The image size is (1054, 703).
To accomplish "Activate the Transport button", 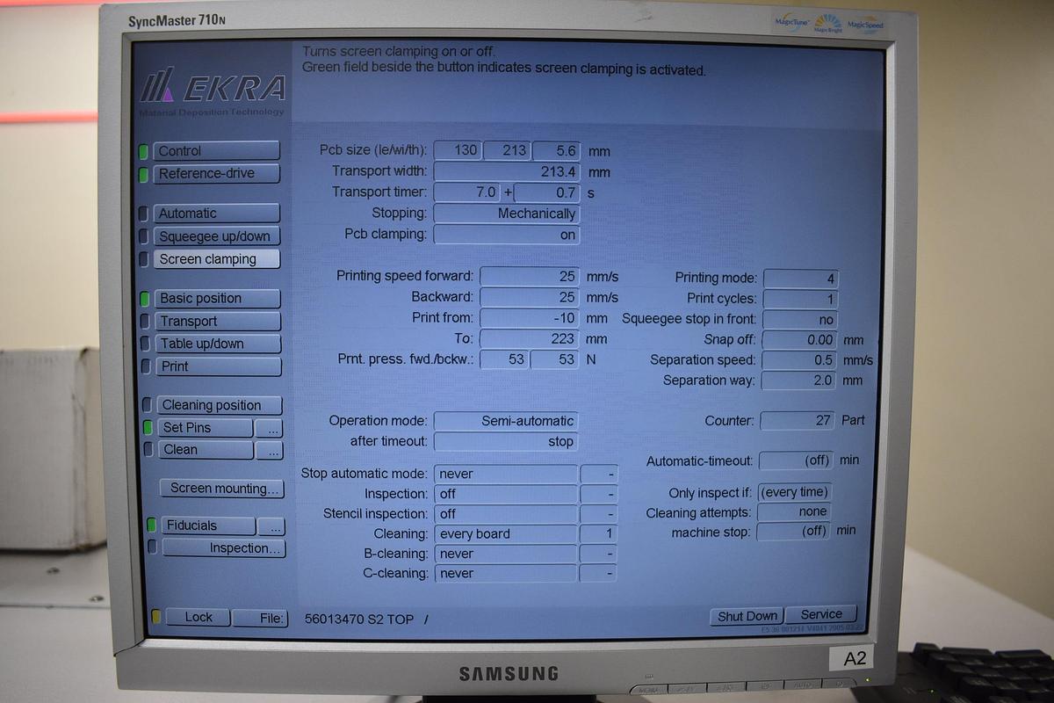I will coord(217,322).
